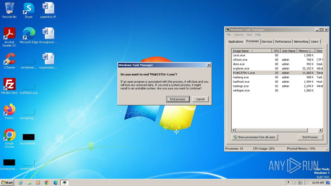Open the Skype desktop shortcut
331x186 pixels.
pyautogui.click(x=28, y=10)
